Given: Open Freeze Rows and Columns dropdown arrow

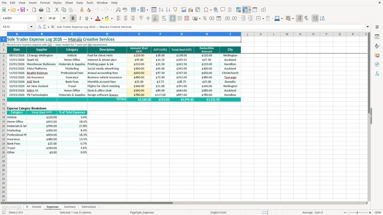Looking at the screenshot, I should point(250,10).
